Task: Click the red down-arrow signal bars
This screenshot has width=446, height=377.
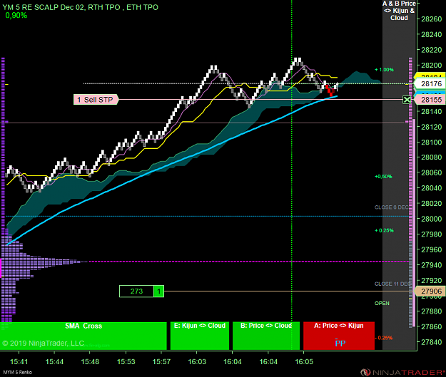Action: tap(330, 90)
